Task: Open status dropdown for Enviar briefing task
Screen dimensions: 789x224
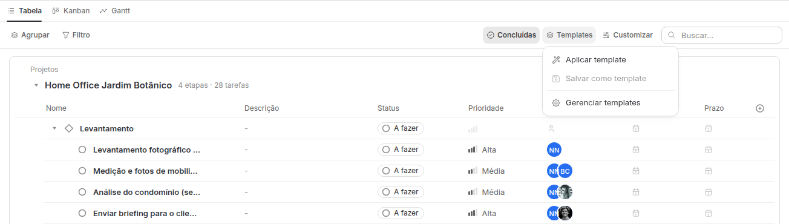Action: tap(401, 213)
